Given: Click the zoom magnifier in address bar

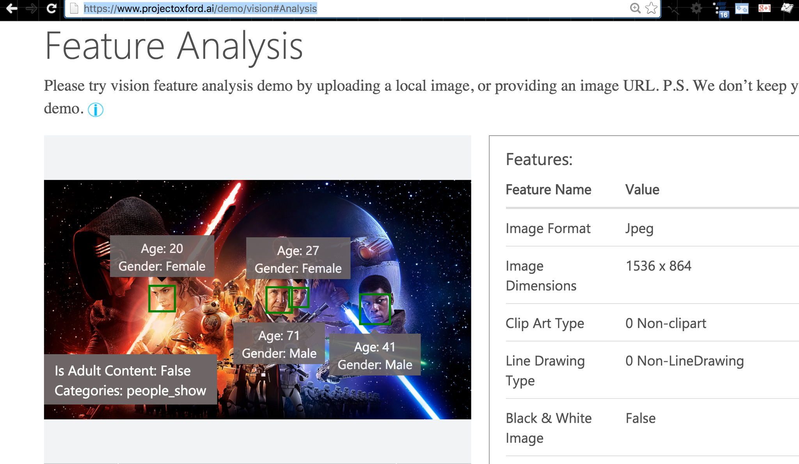Looking at the screenshot, I should 635,8.
